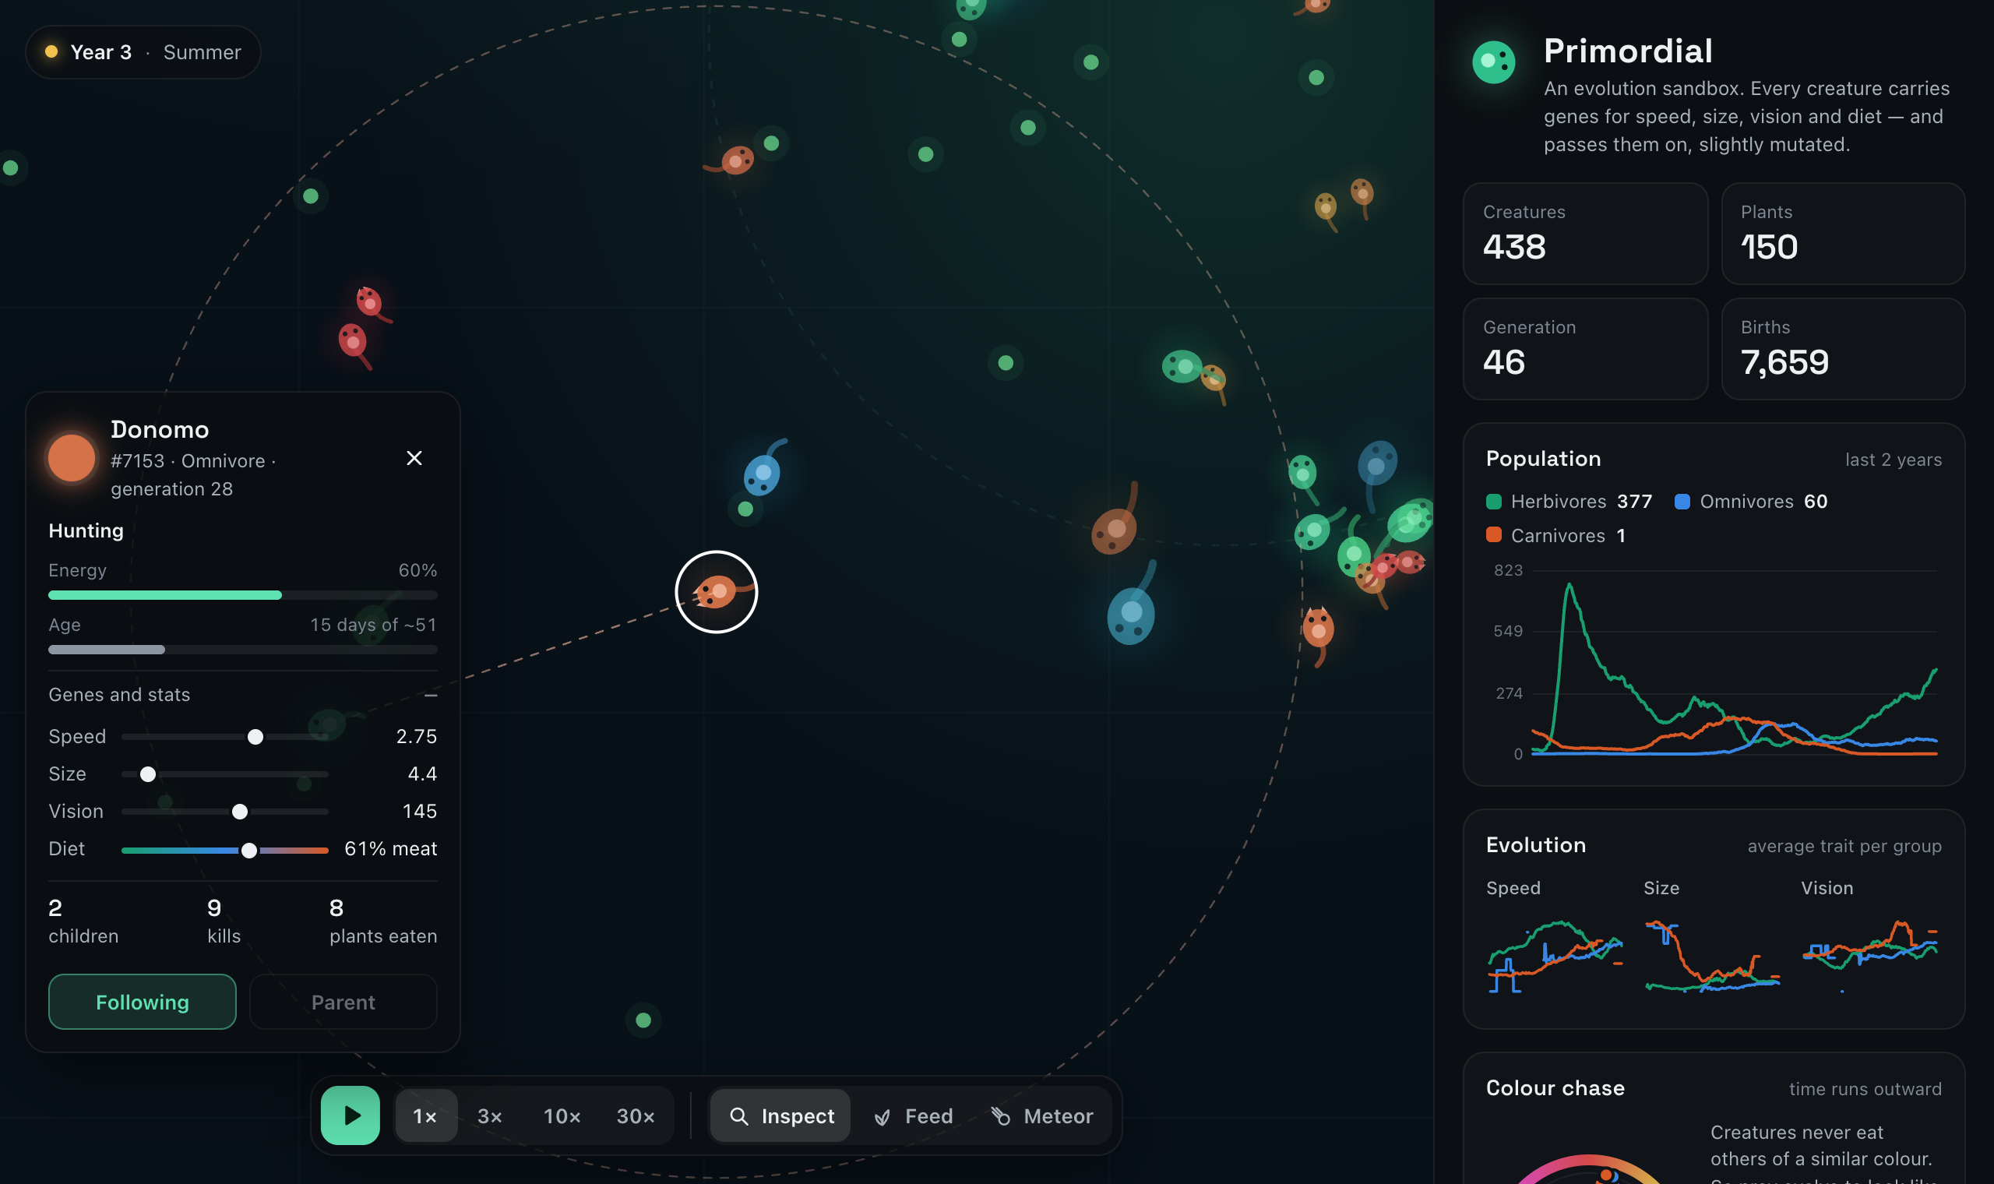Open the Creatures count card showing 438
Screen dimensions: 1994x1184
click(x=1585, y=233)
